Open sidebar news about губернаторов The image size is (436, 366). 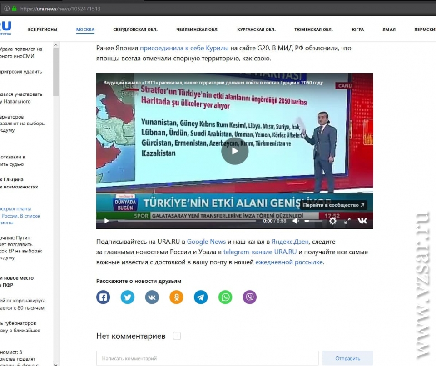pyautogui.click(x=20, y=327)
